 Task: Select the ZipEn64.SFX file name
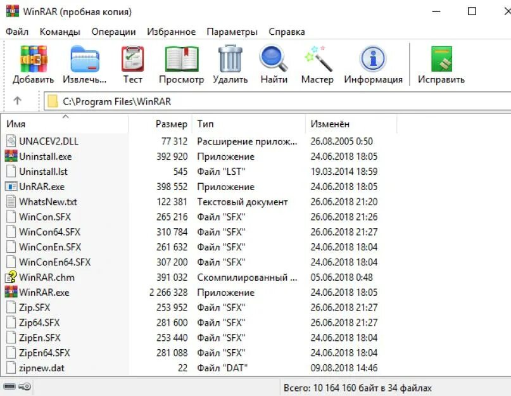[44, 353]
